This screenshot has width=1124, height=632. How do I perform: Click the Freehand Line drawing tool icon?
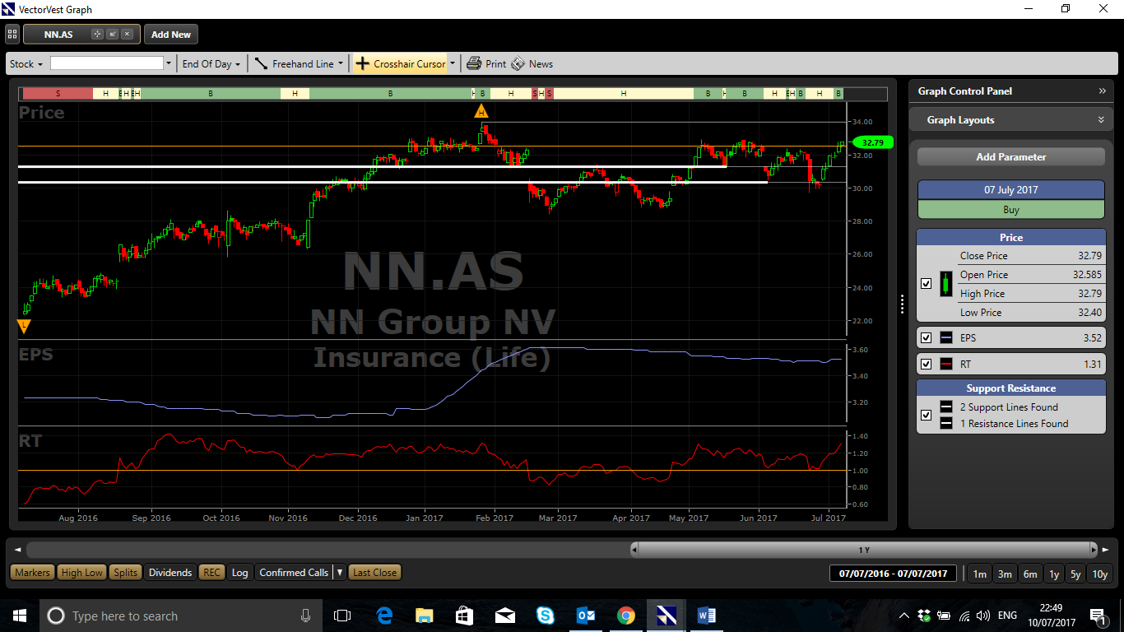pyautogui.click(x=262, y=63)
